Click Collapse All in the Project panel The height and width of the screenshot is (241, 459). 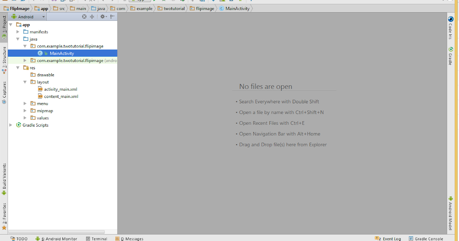pyautogui.click(x=93, y=16)
